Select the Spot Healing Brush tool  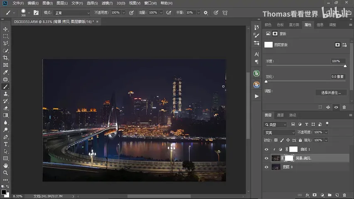click(x=5, y=79)
